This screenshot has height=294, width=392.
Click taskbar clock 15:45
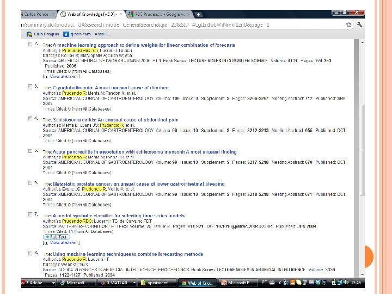pos(356,283)
